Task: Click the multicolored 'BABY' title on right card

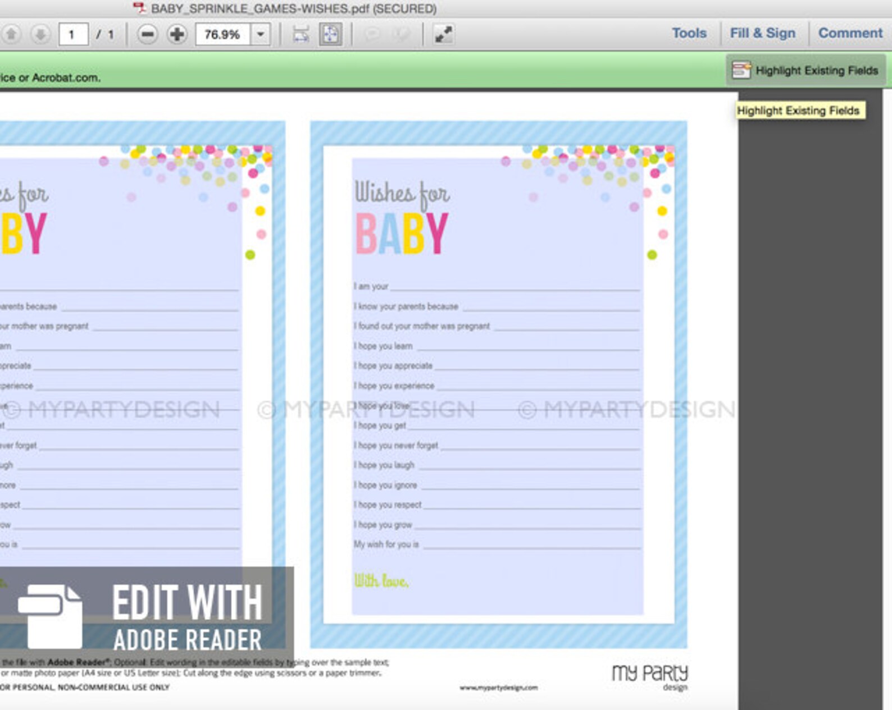Action: [x=402, y=233]
